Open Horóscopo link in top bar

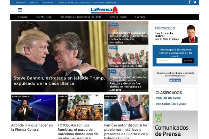48,2
